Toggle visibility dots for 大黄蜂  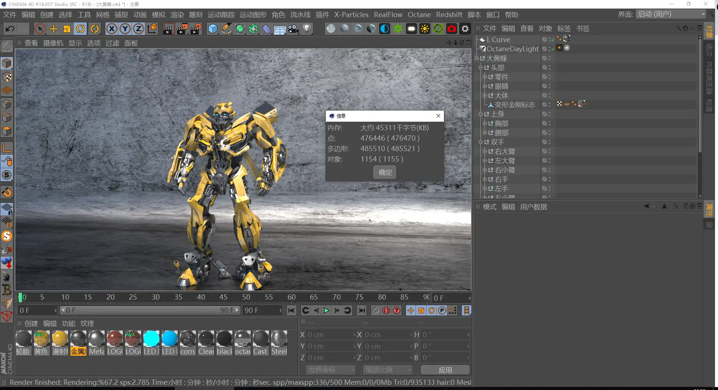[549, 58]
